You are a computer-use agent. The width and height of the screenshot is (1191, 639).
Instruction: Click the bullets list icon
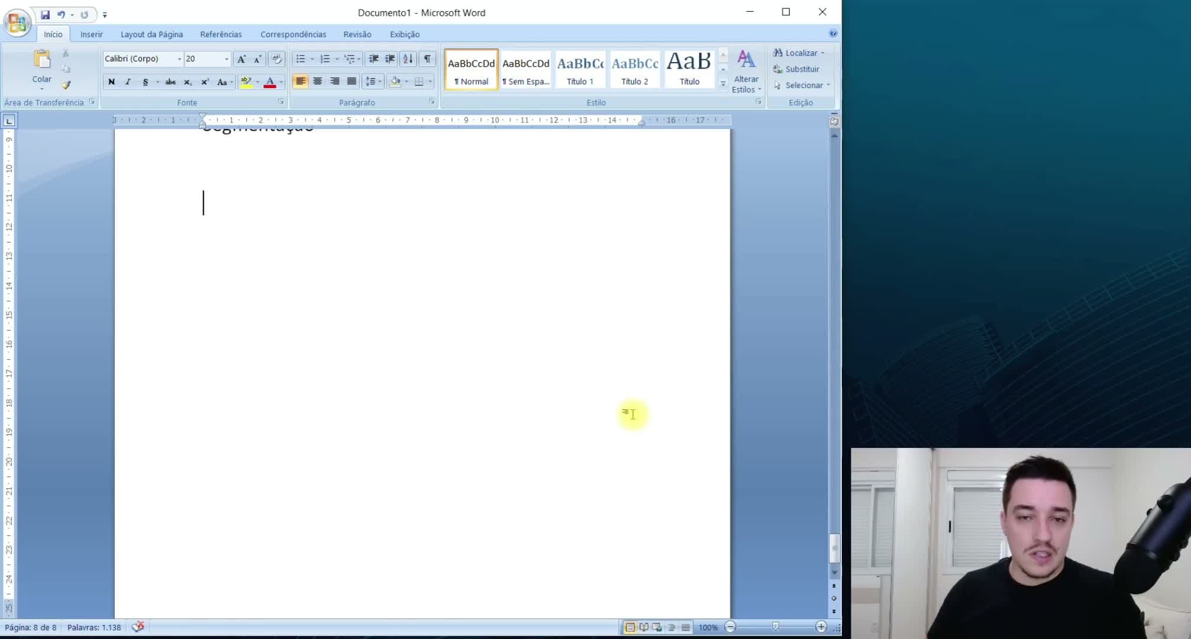(301, 59)
